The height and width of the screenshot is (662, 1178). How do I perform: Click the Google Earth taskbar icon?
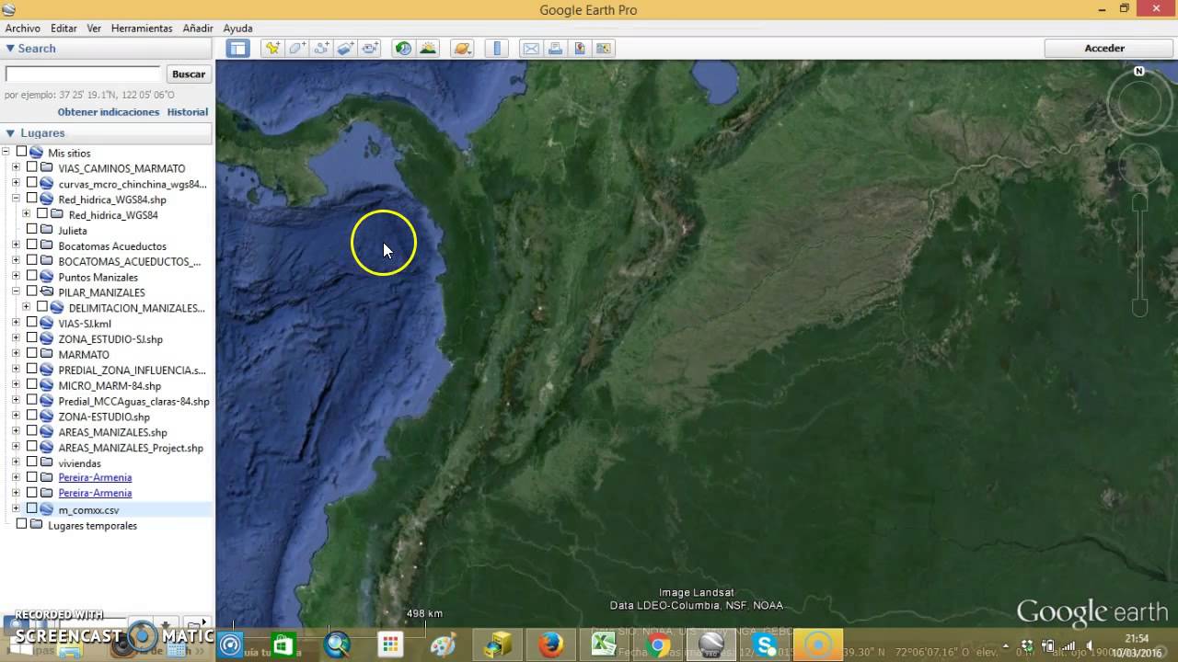[710, 645]
